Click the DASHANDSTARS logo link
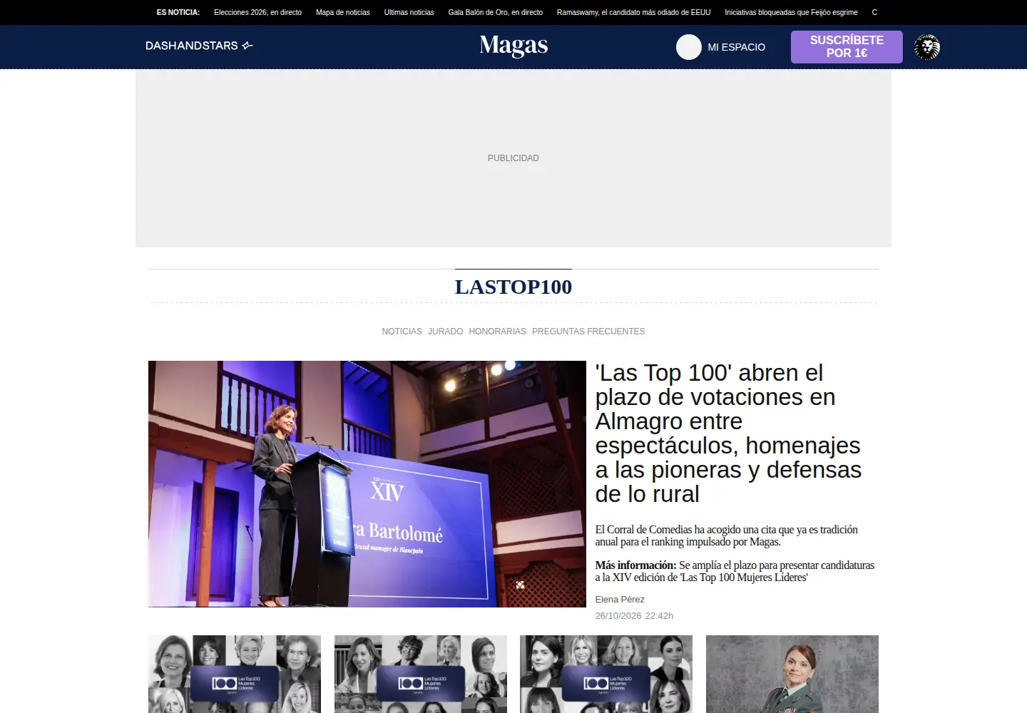 pos(199,46)
